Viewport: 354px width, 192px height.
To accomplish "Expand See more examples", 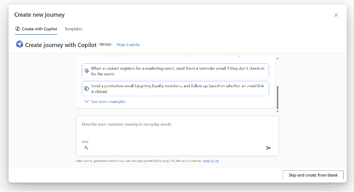I will pos(108,102).
